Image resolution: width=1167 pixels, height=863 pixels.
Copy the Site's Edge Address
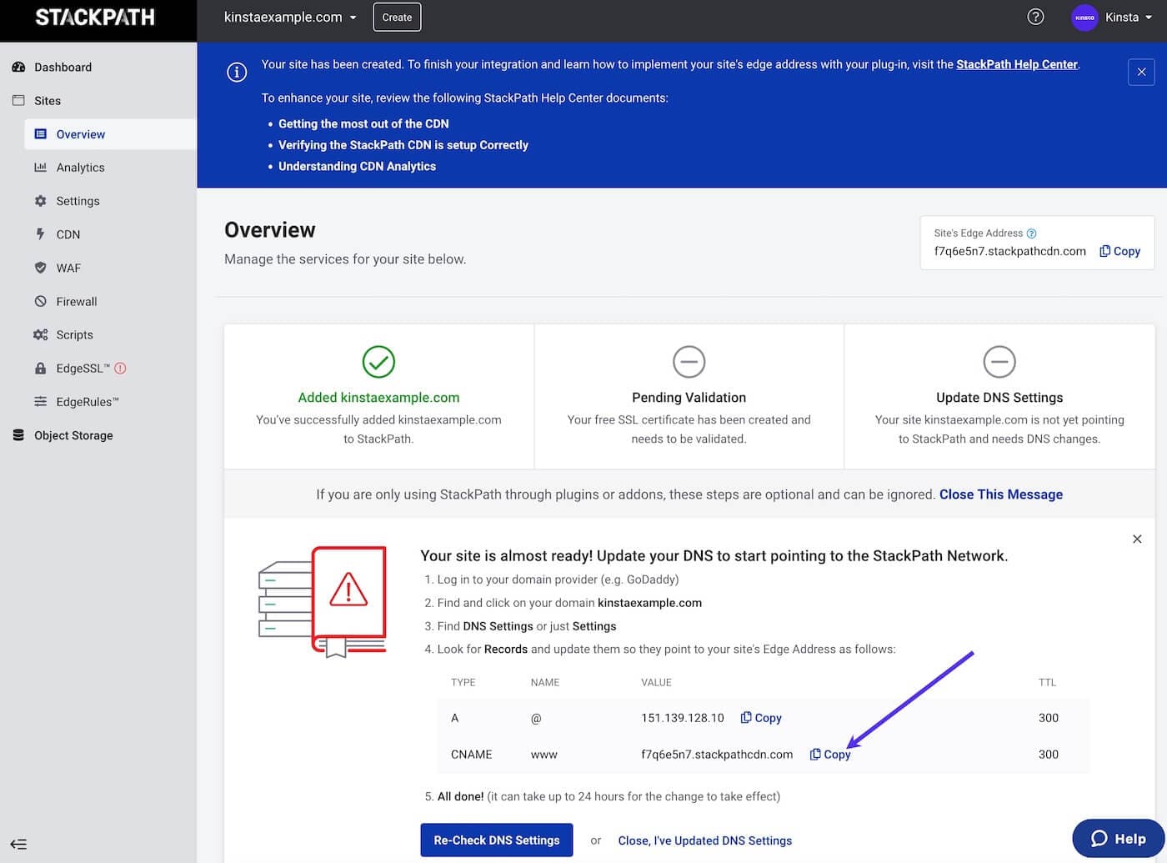tap(1119, 251)
